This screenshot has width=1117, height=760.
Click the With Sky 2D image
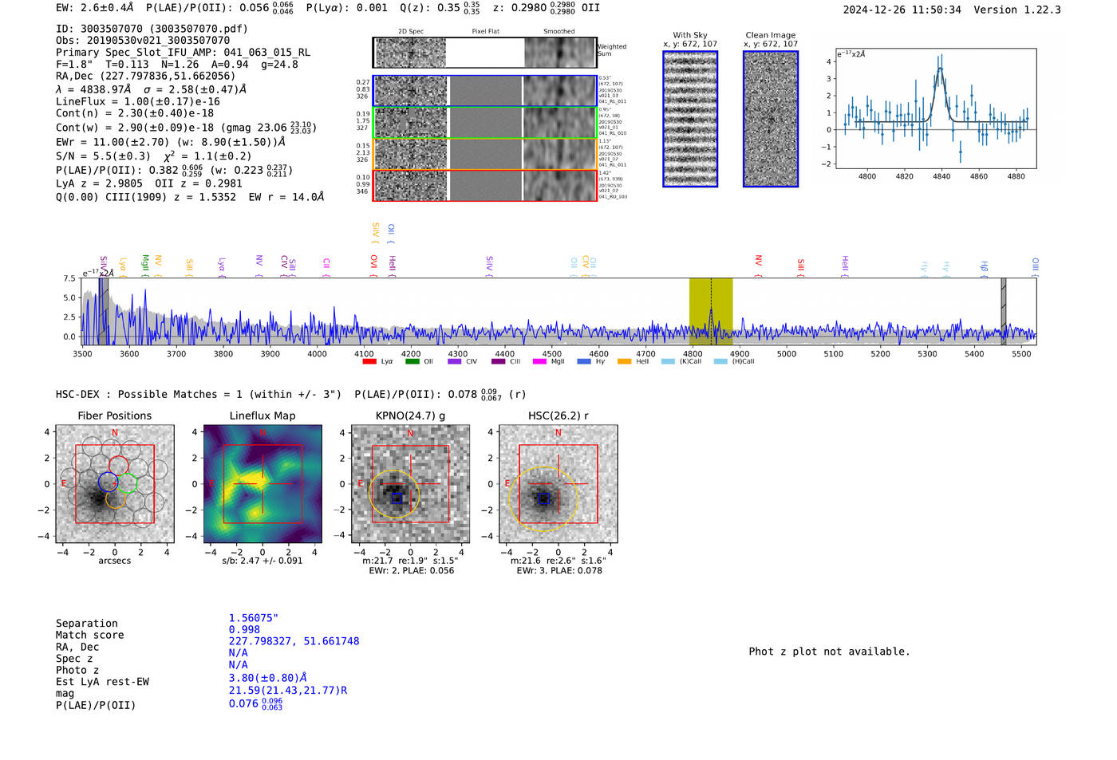(690, 120)
